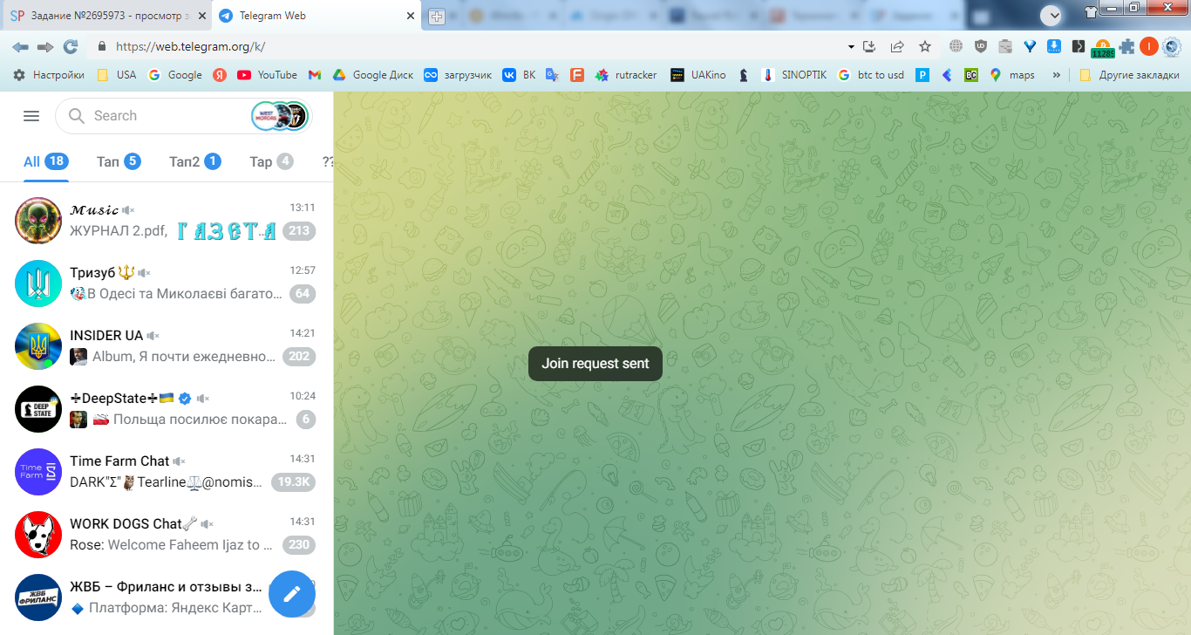Open the maps bookmark

point(1012,75)
